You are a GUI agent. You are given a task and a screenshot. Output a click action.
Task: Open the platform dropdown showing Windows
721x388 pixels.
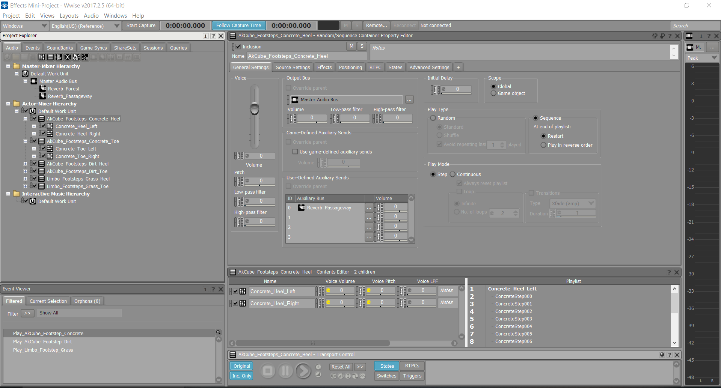(x=24, y=26)
